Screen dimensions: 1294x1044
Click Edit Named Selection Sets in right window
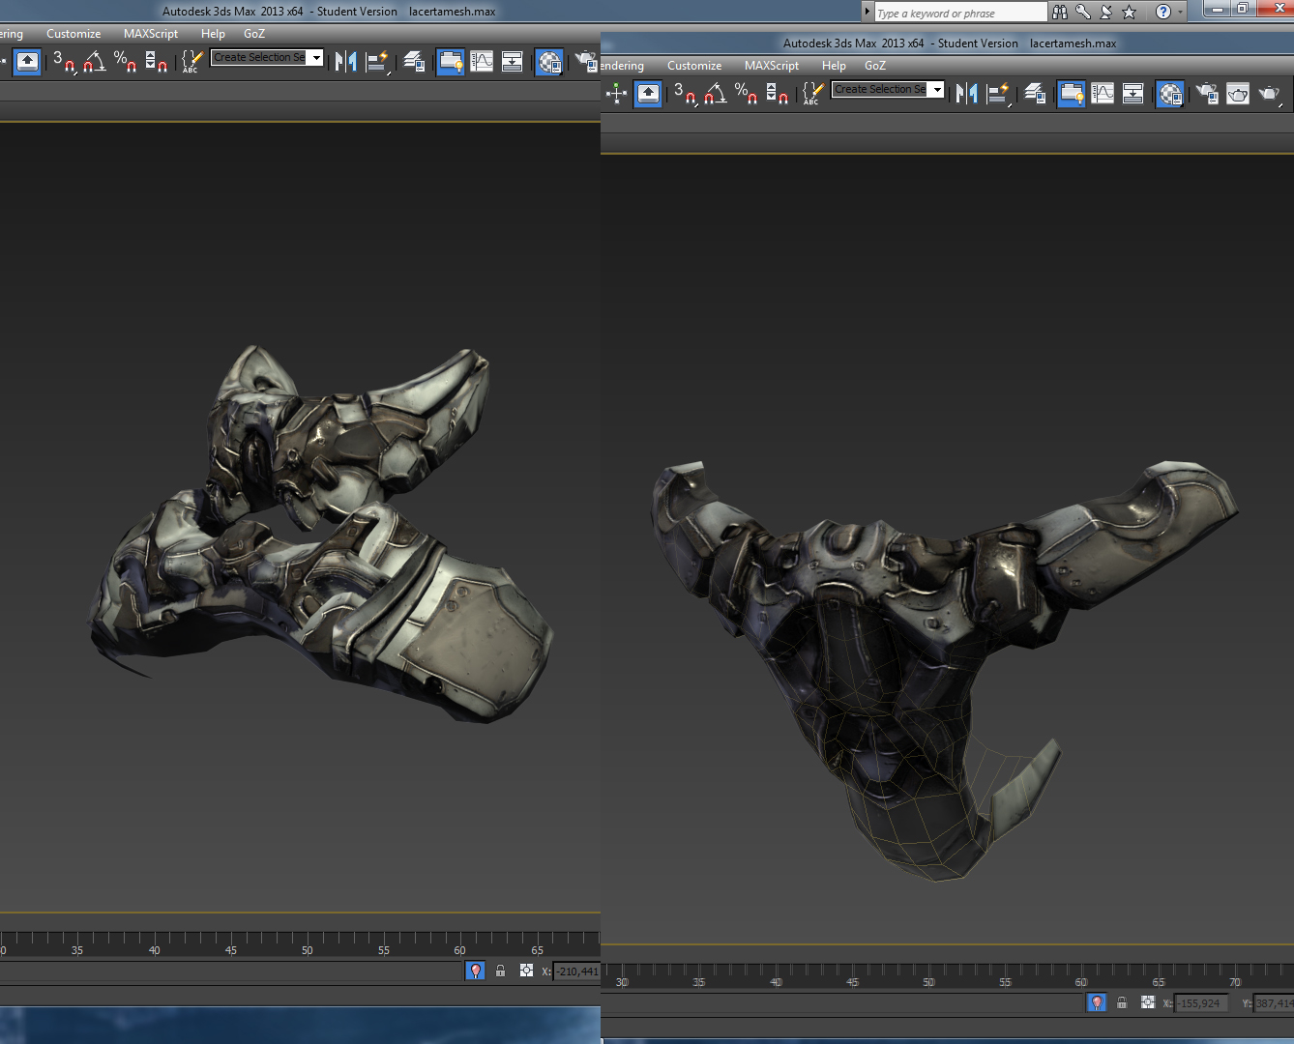(812, 93)
